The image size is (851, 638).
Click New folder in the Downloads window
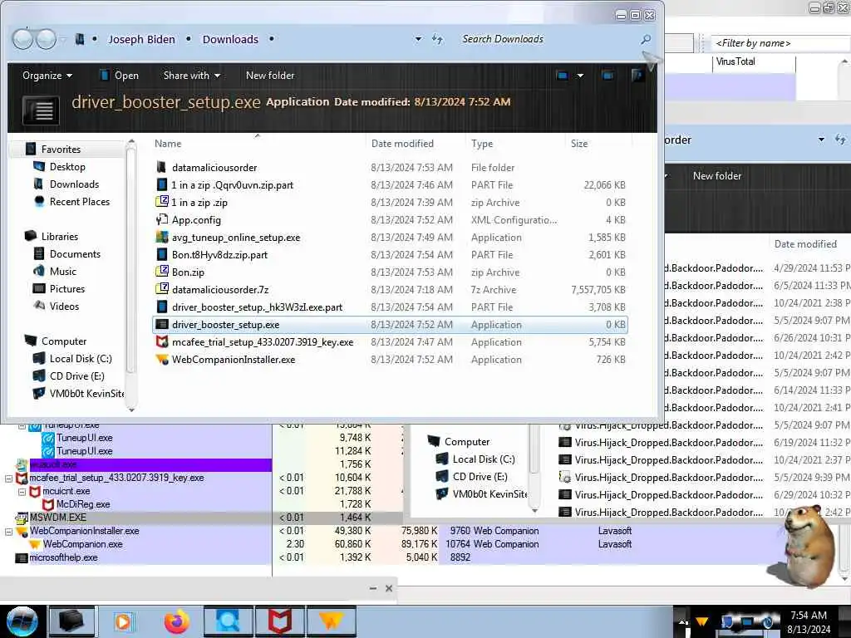tap(270, 76)
